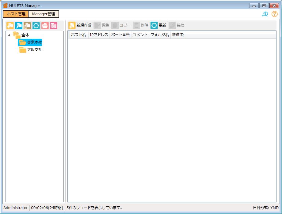This screenshot has height=214, width=282.
Task: Switch to the Manager管理 tab
Action: pyautogui.click(x=44, y=14)
